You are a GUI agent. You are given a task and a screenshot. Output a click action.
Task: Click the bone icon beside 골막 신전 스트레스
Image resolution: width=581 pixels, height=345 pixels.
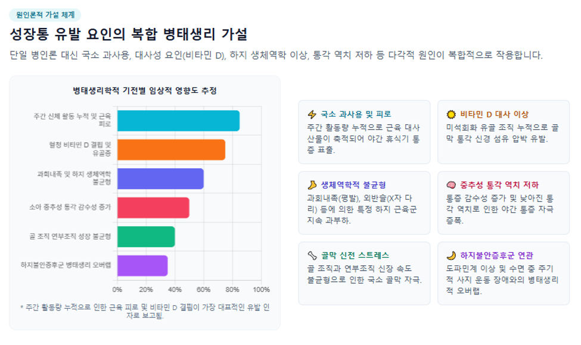(312, 256)
